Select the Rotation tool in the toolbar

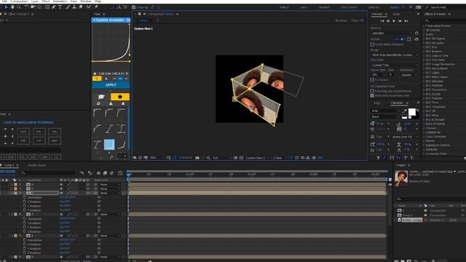point(26,7)
